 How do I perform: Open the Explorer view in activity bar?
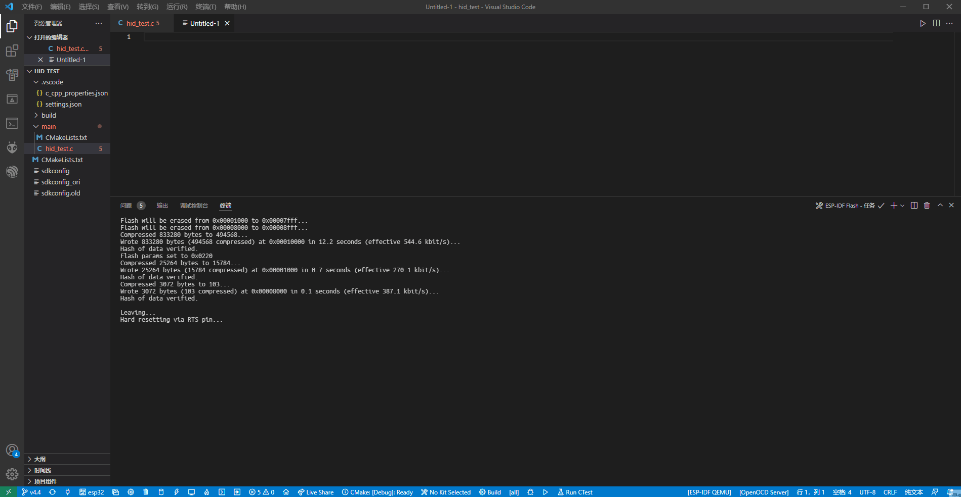pyautogui.click(x=12, y=26)
